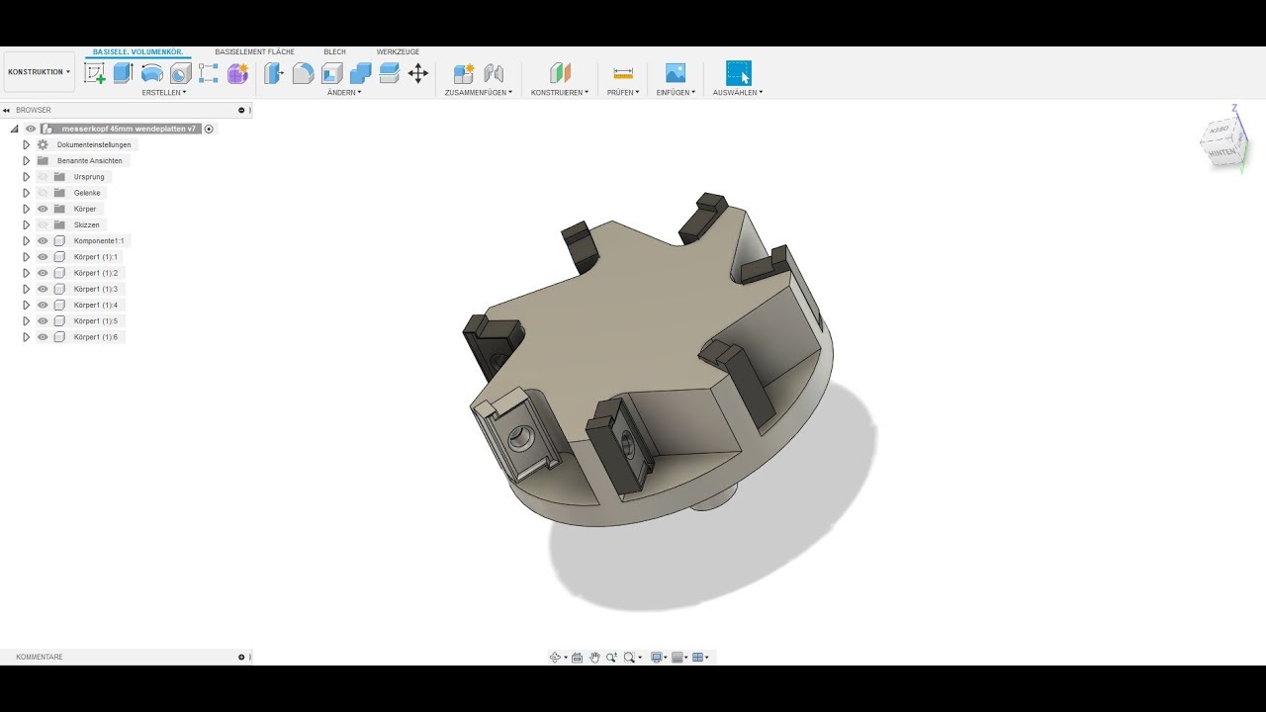Viewport: 1266px width, 712px height.
Task: Toggle visibility of Gelenke folder
Action: click(43, 193)
